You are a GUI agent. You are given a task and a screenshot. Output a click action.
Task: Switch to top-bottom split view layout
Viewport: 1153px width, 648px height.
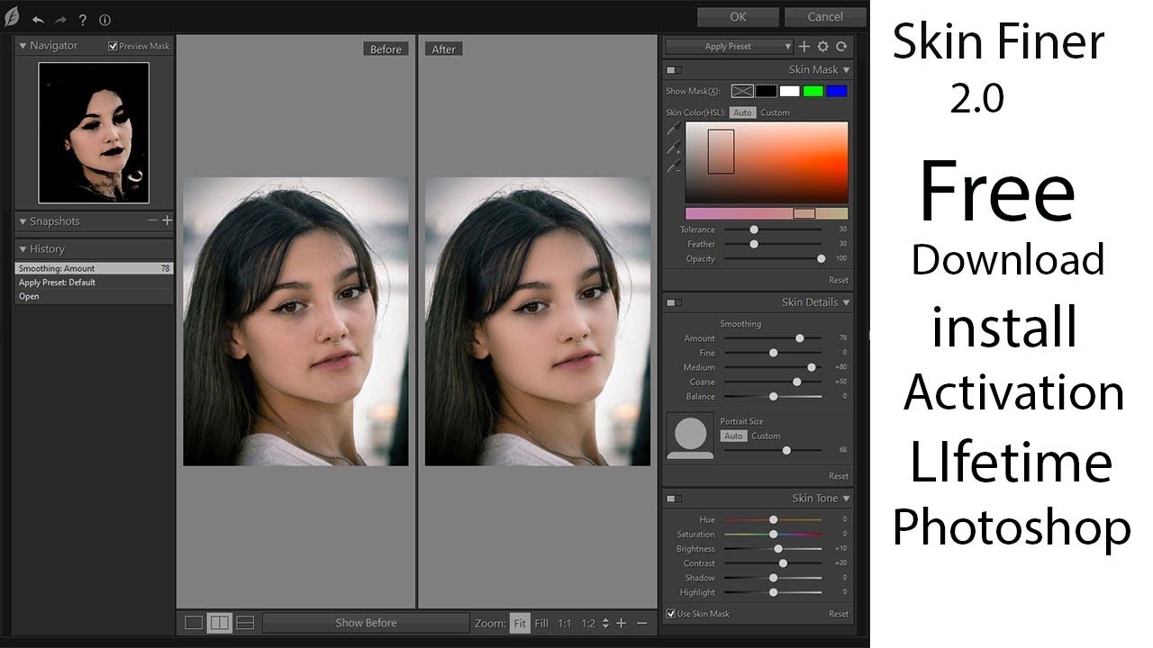click(x=245, y=623)
